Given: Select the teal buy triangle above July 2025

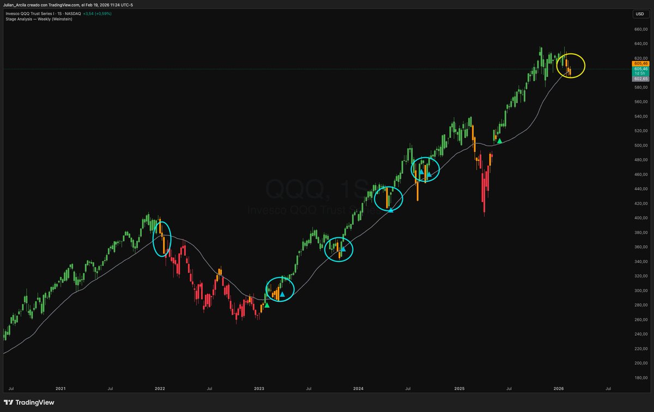Looking at the screenshot, I should 499,140.
